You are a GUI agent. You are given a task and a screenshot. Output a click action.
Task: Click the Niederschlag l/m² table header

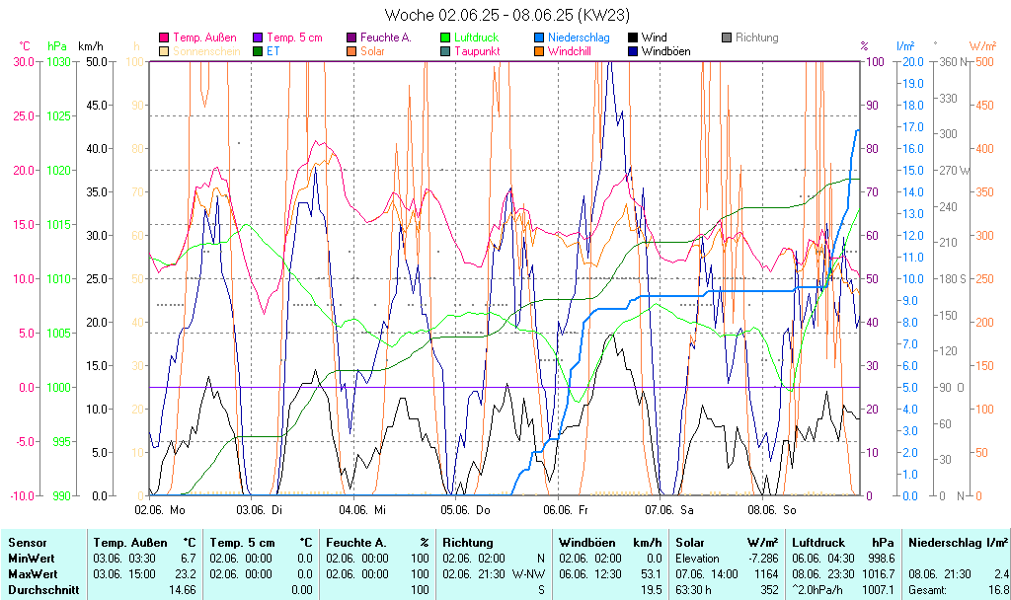pos(958,543)
